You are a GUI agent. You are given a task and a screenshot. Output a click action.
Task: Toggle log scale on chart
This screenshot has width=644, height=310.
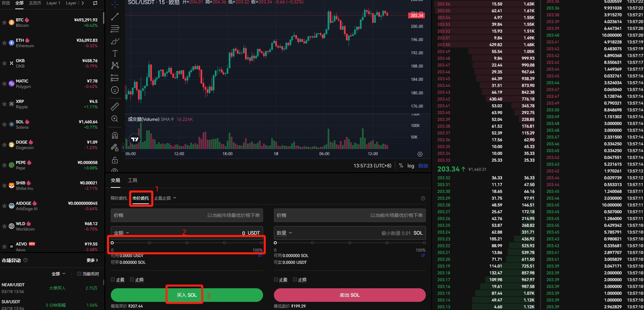pyautogui.click(x=411, y=166)
